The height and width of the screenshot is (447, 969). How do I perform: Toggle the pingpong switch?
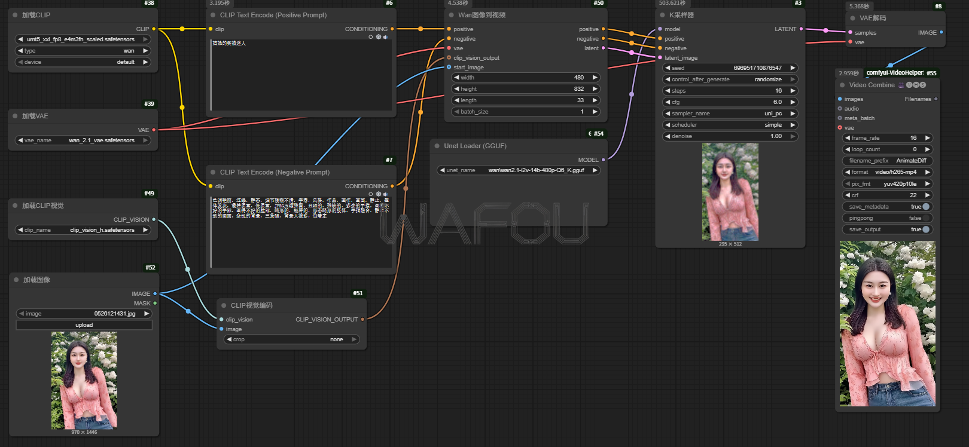click(926, 218)
